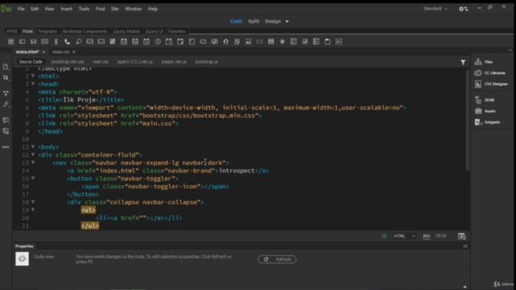Open the Standard workspace dropdown
Image resolution: width=516 pixels, height=290 pixels.
(x=435, y=9)
